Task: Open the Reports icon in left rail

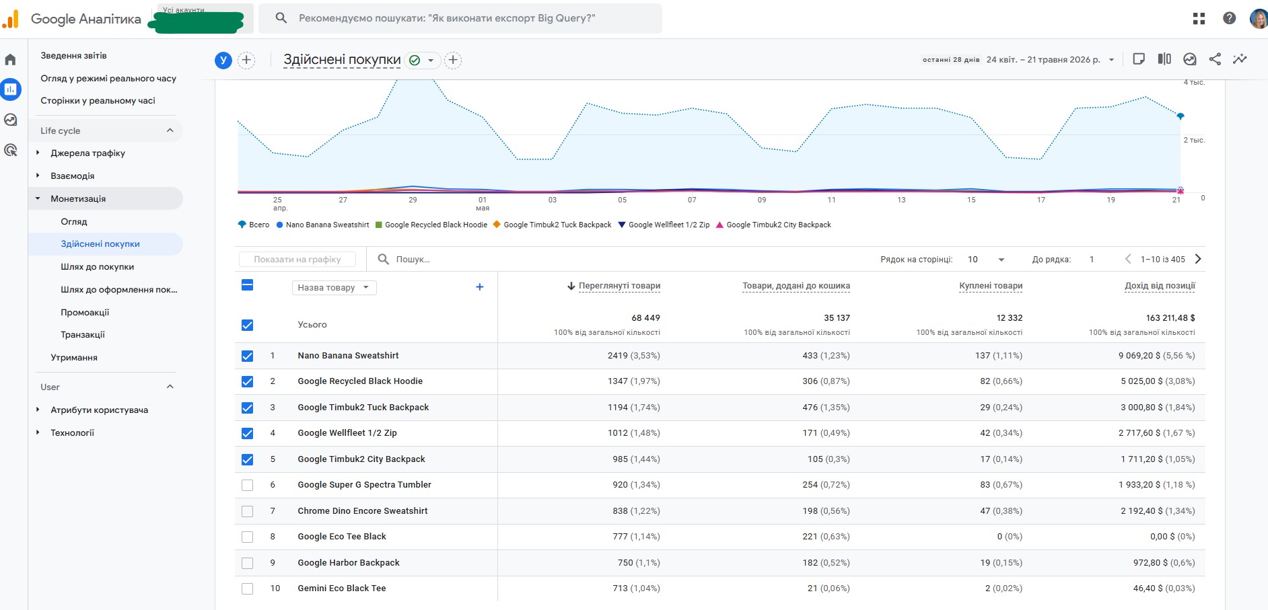Action: point(11,89)
